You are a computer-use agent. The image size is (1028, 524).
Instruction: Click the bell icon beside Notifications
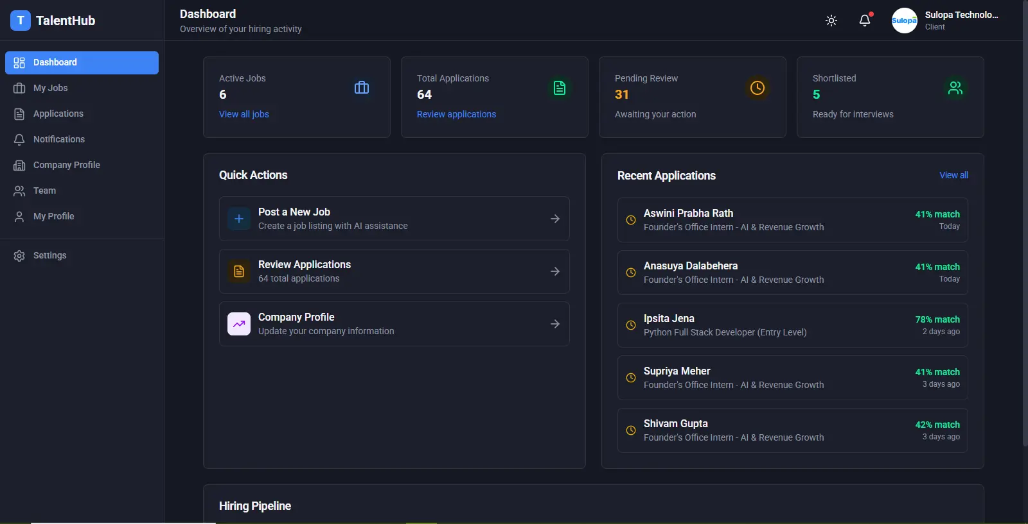pyautogui.click(x=19, y=140)
